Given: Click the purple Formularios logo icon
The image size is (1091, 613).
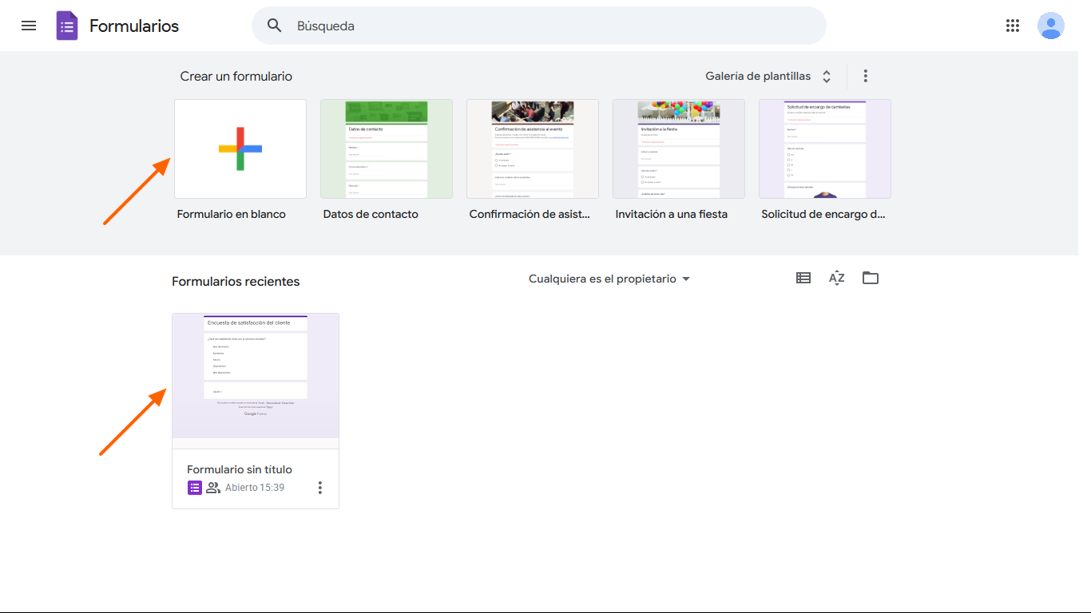Looking at the screenshot, I should click(67, 26).
